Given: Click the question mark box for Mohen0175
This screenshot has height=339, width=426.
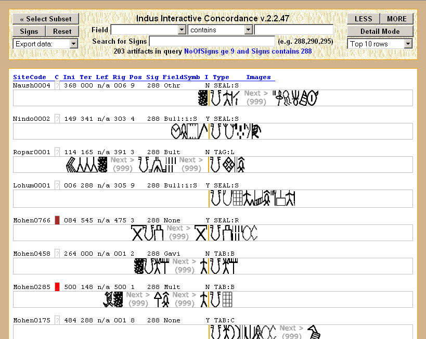Looking at the screenshot, I should click(x=57, y=320).
